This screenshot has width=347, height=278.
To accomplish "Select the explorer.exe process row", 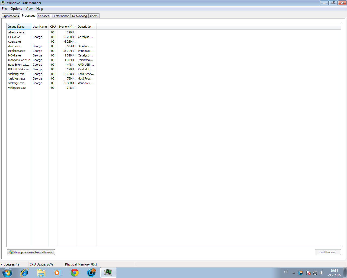I will [x=52, y=51].
